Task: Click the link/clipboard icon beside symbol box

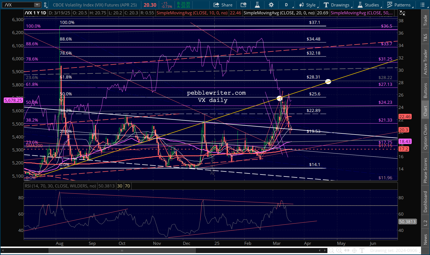Action: click(x=45, y=5)
